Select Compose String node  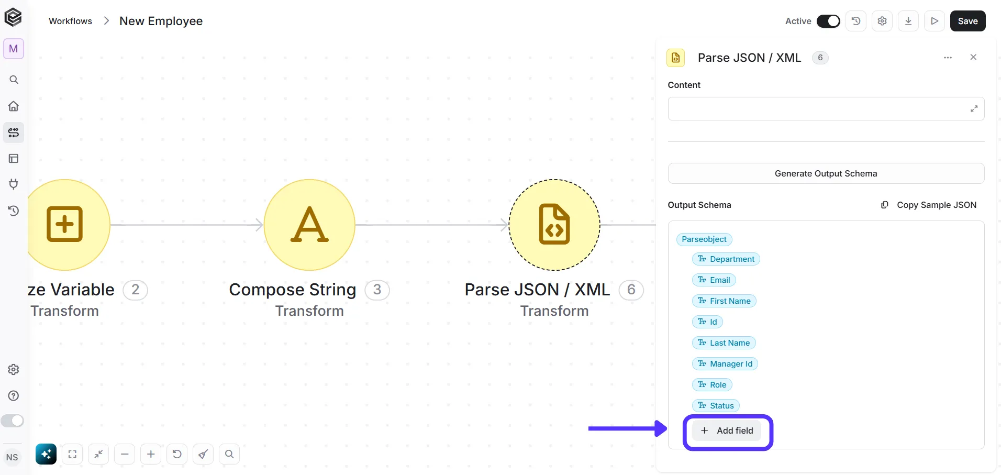click(309, 225)
